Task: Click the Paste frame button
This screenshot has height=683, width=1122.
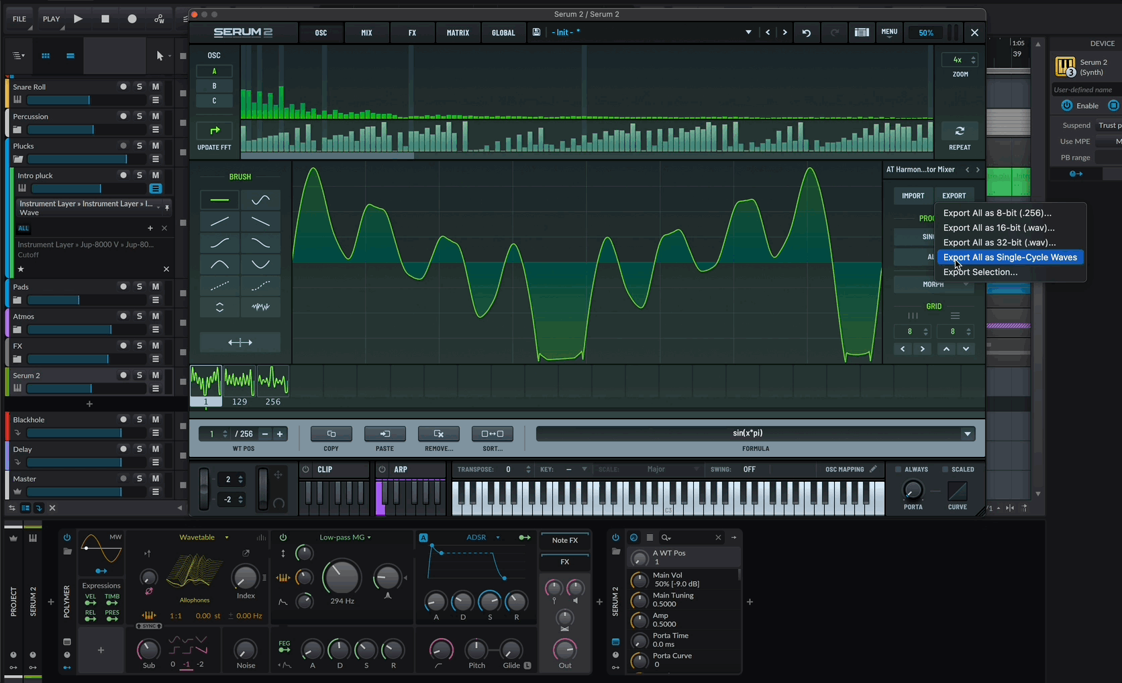Action: pos(385,434)
